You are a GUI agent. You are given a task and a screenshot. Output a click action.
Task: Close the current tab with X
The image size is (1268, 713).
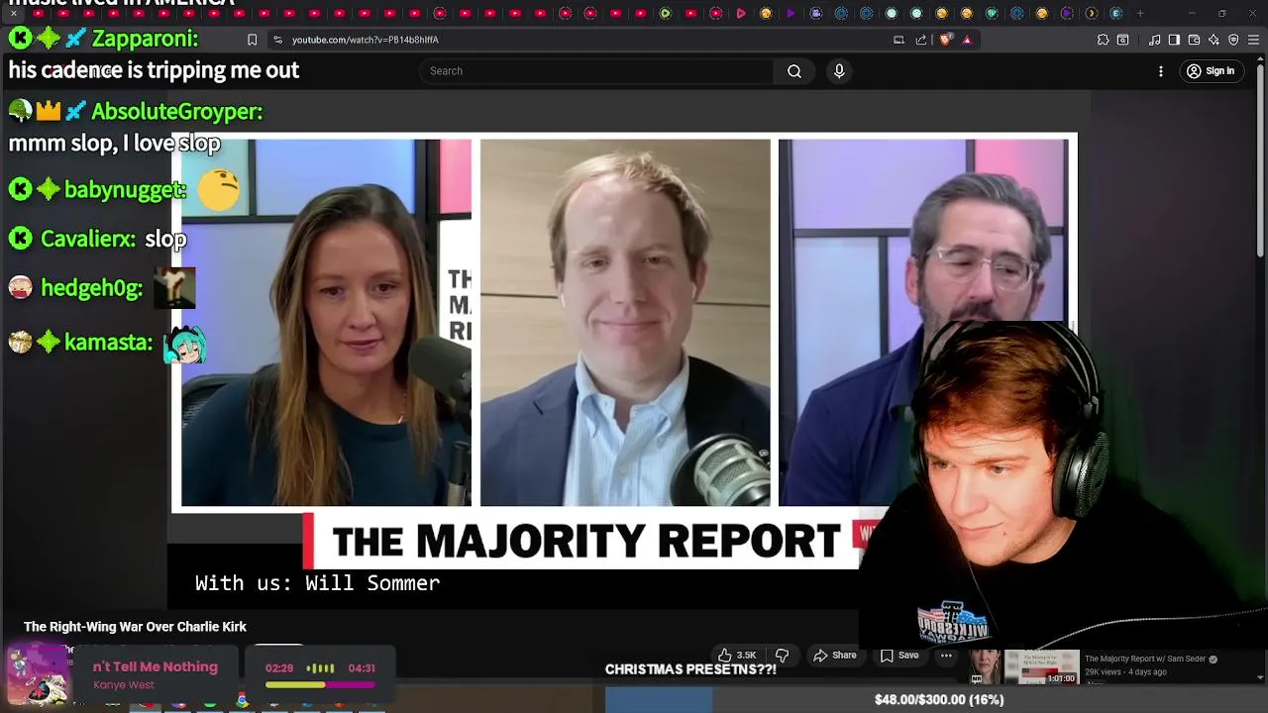coord(14,13)
